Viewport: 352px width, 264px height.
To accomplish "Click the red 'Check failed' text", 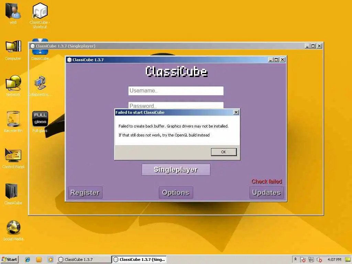I will [x=267, y=181].
